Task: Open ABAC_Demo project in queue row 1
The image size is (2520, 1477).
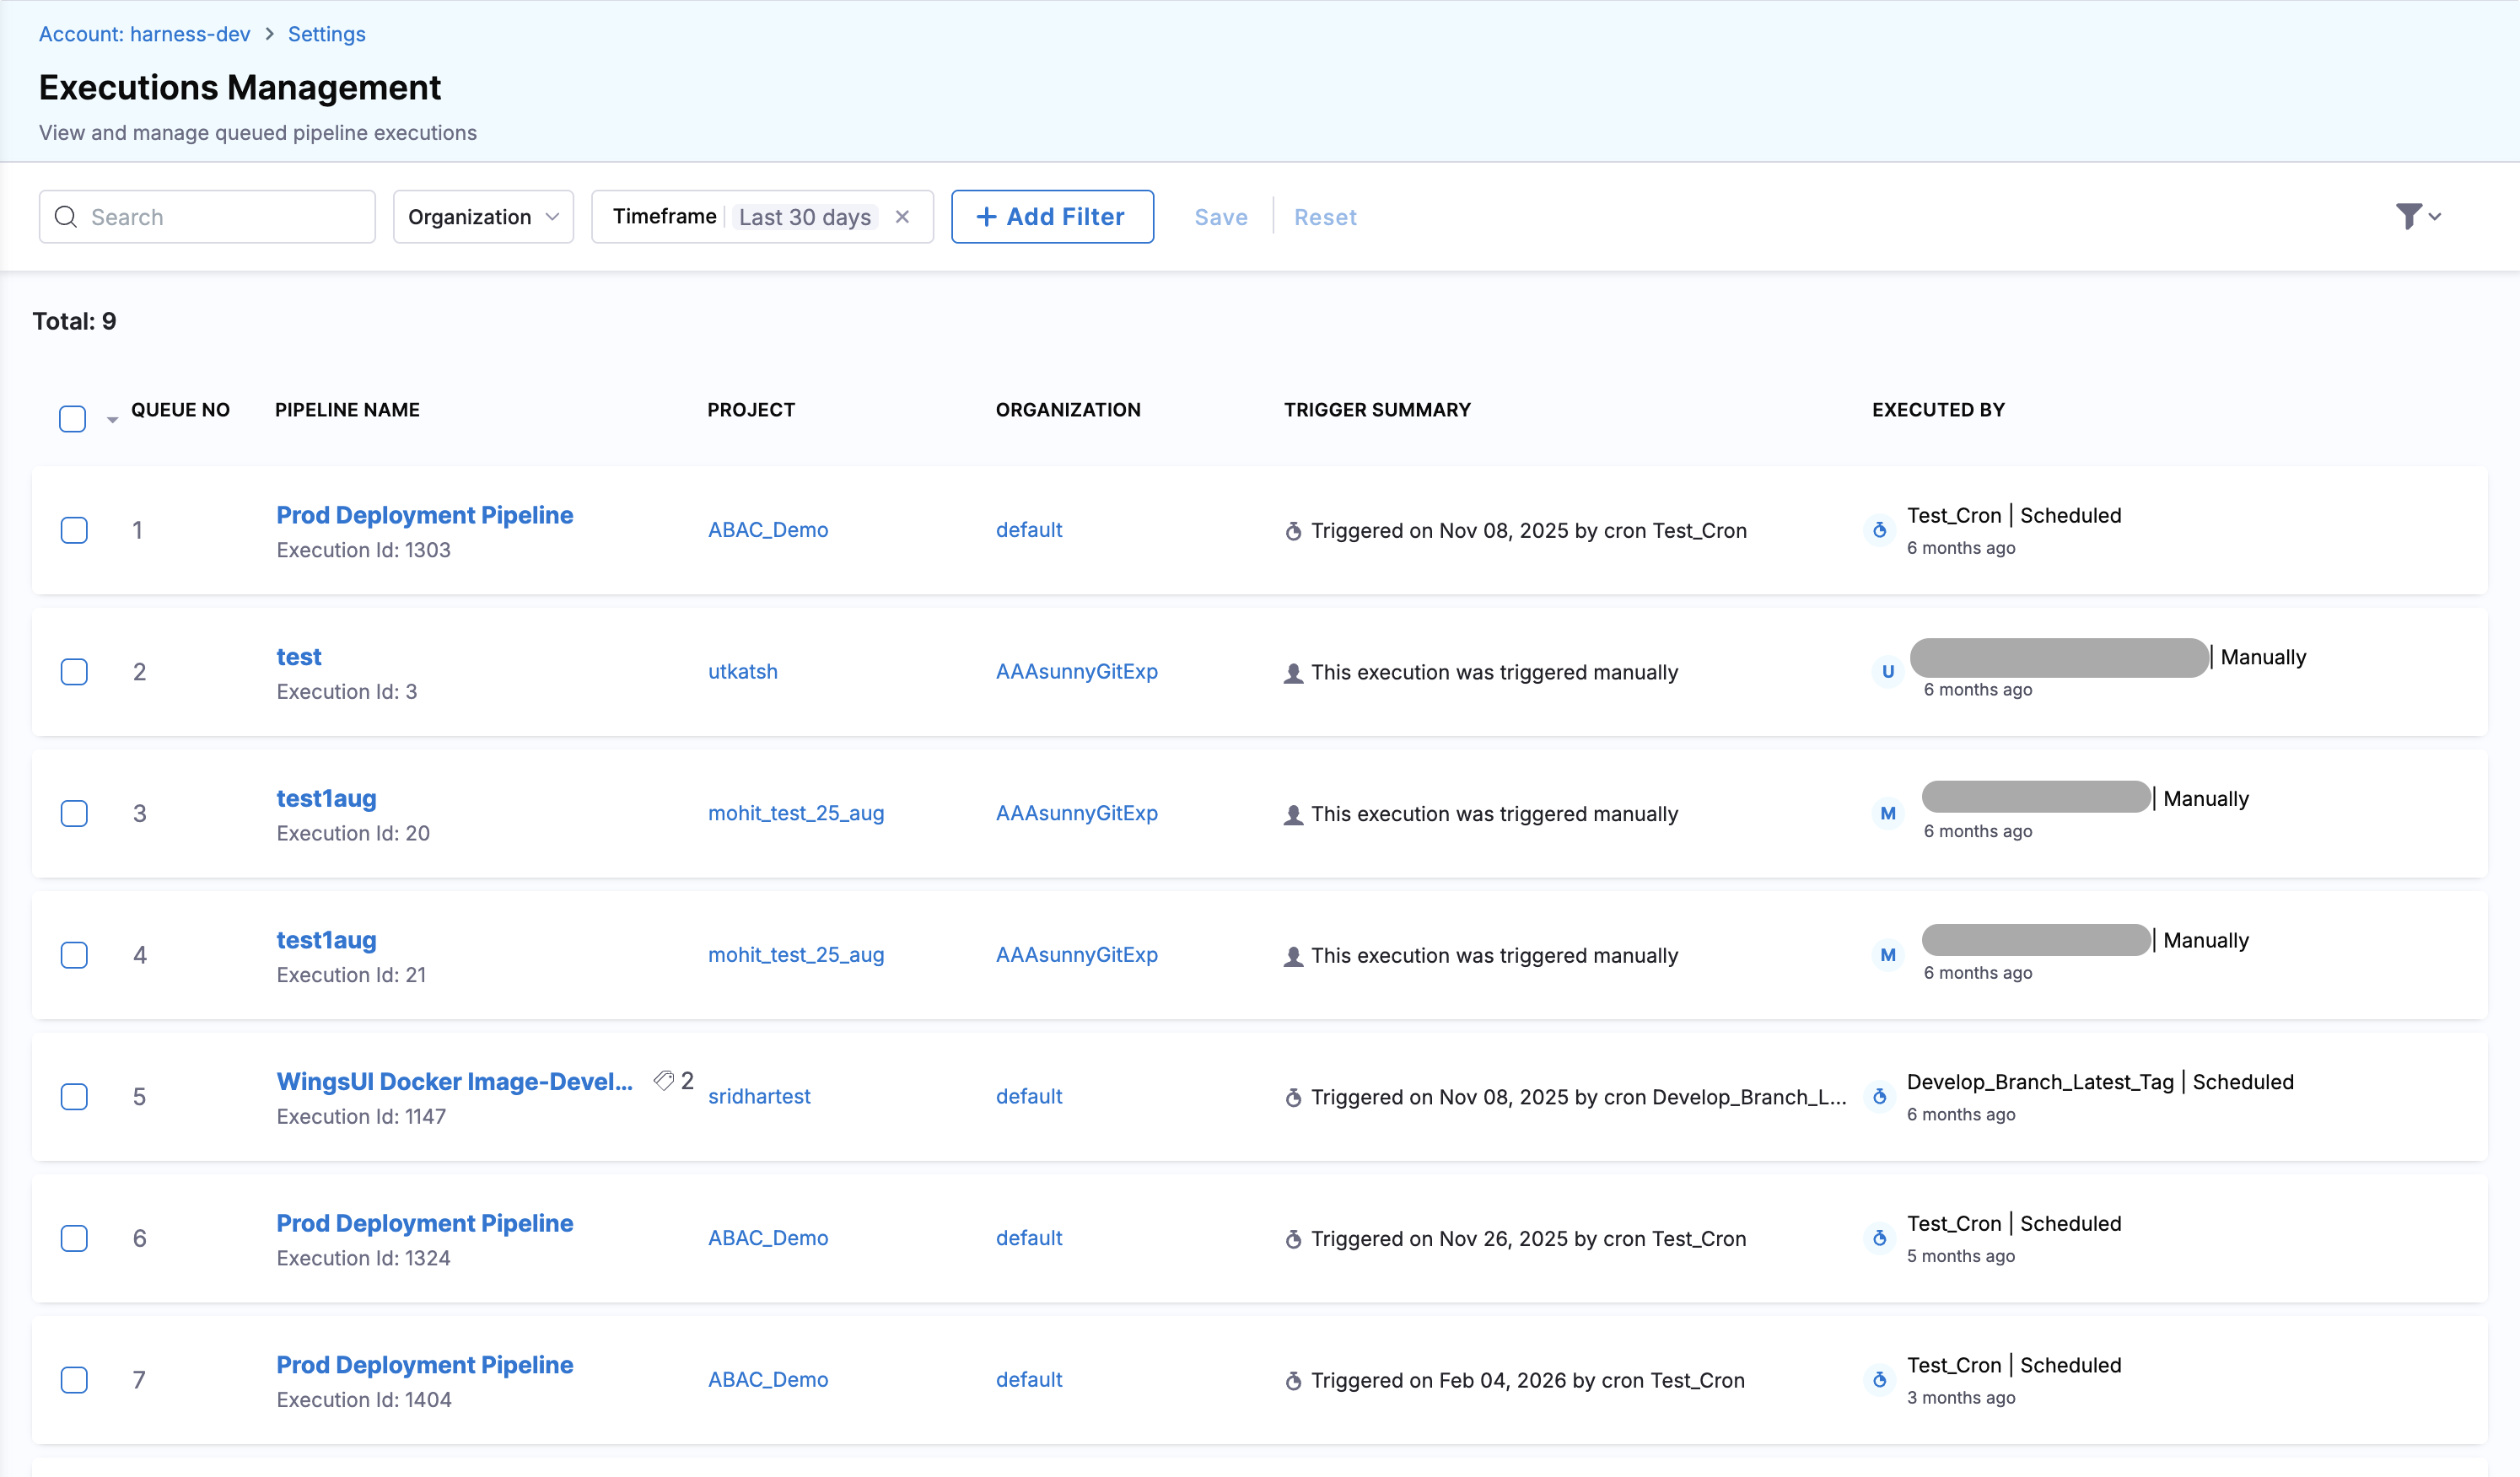Action: click(768, 529)
